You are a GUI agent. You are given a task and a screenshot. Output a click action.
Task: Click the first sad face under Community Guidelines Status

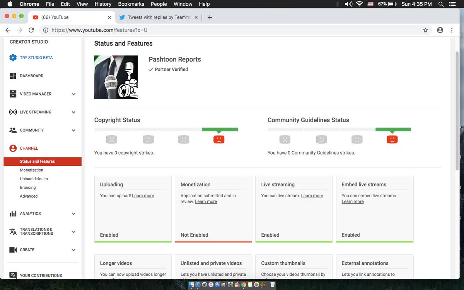(x=285, y=139)
